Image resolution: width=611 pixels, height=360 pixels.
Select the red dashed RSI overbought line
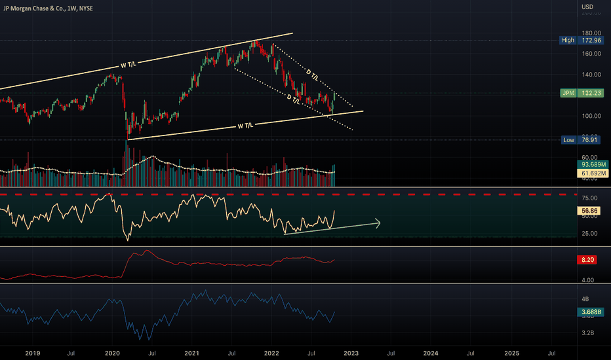coord(288,194)
